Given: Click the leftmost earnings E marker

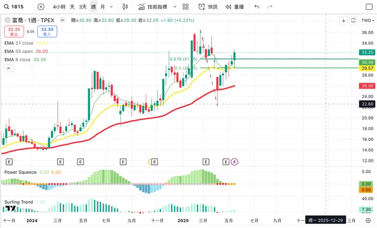Looking at the screenshot, I should 8,162.
